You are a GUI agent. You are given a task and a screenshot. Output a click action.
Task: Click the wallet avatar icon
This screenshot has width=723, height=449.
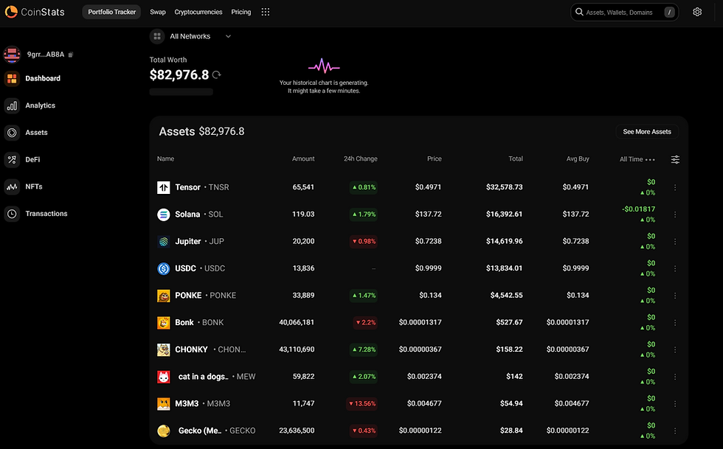click(x=12, y=55)
